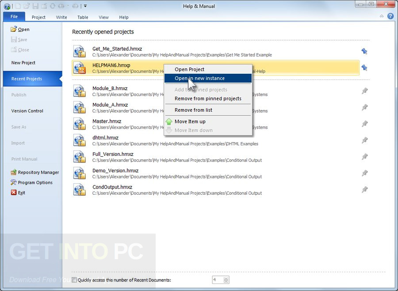This screenshot has width=398, height=291.
Task: Open the Module_A.hmxz recent project entry
Action: click(x=216, y=107)
